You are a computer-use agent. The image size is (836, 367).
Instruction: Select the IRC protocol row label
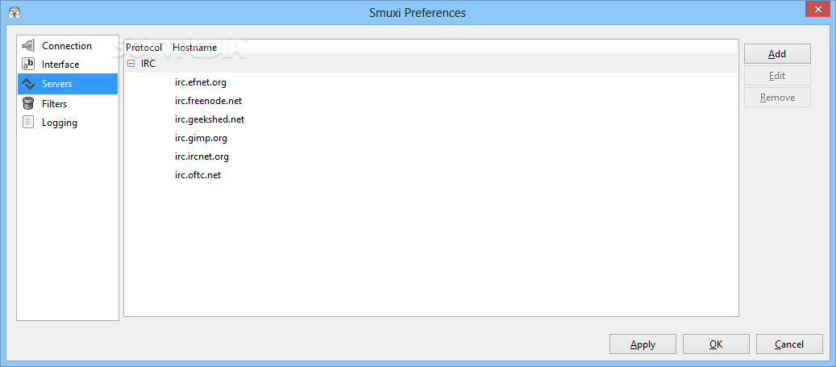pyautogui.click(x=148, y=64)
